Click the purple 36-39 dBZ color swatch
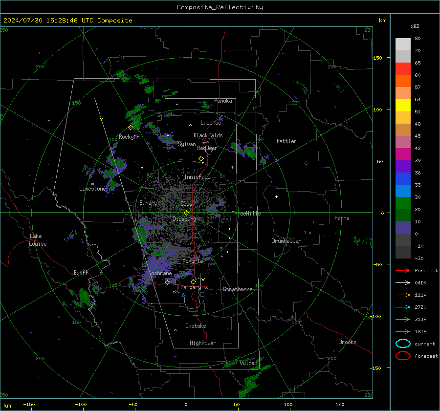 [x=403, y=167]
